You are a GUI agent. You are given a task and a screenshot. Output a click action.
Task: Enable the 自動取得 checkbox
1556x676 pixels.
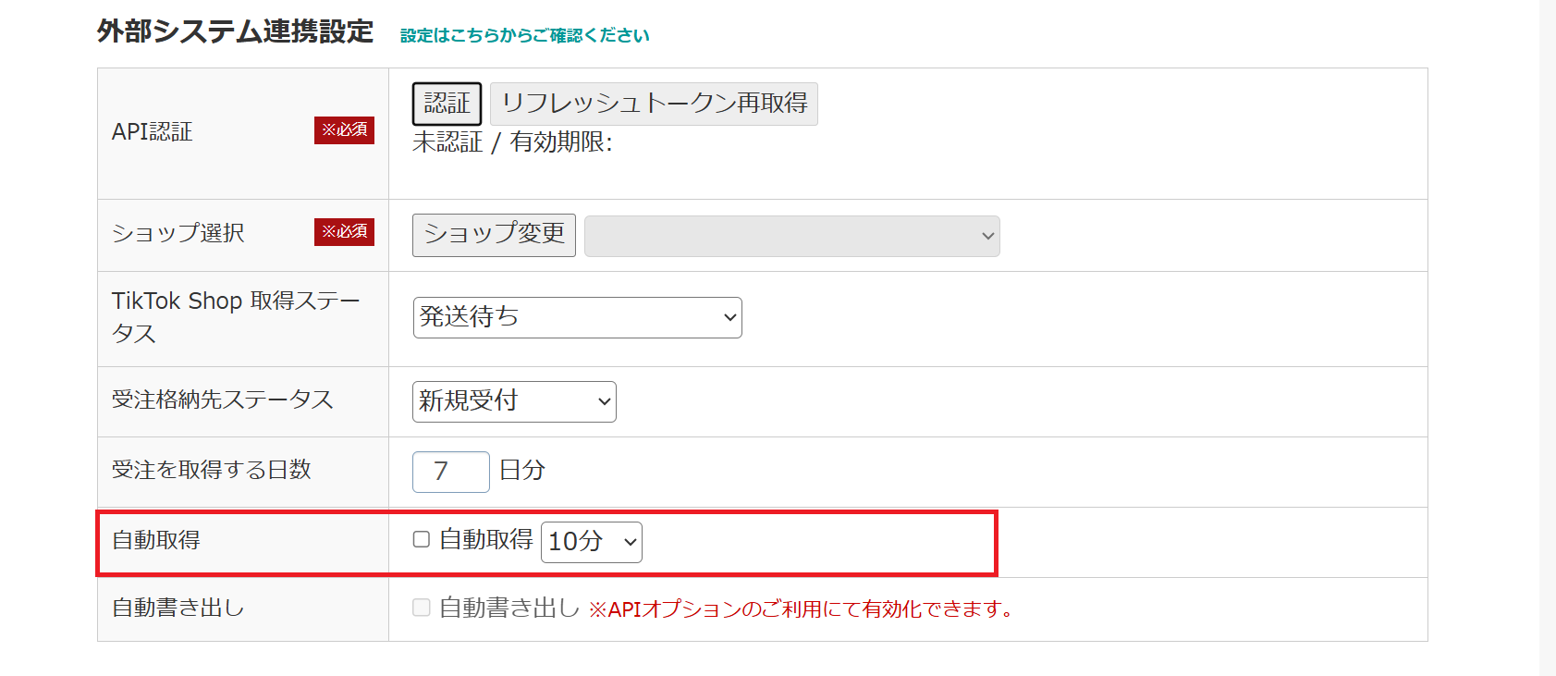click(422, 539)
